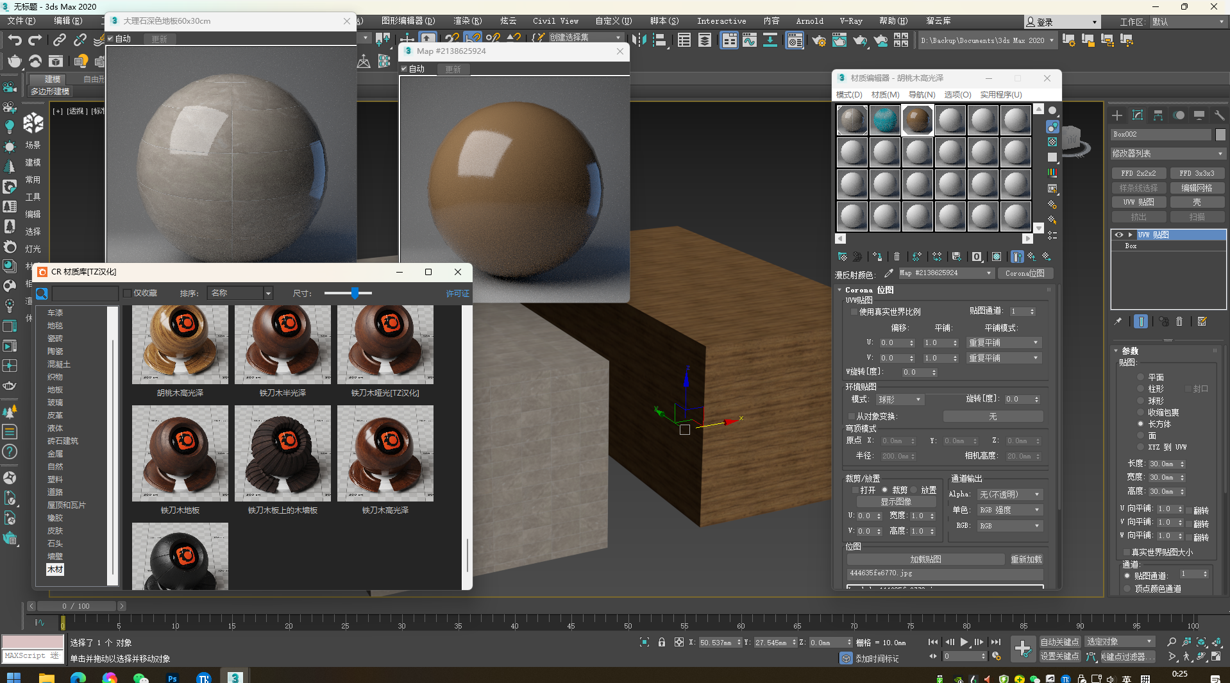Click the Redo arrow icon
This screenshot has height=683, width=1230.
click(35, 40)
